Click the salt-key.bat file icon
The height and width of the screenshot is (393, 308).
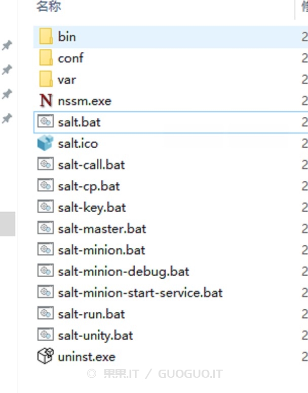pos(46,207)
